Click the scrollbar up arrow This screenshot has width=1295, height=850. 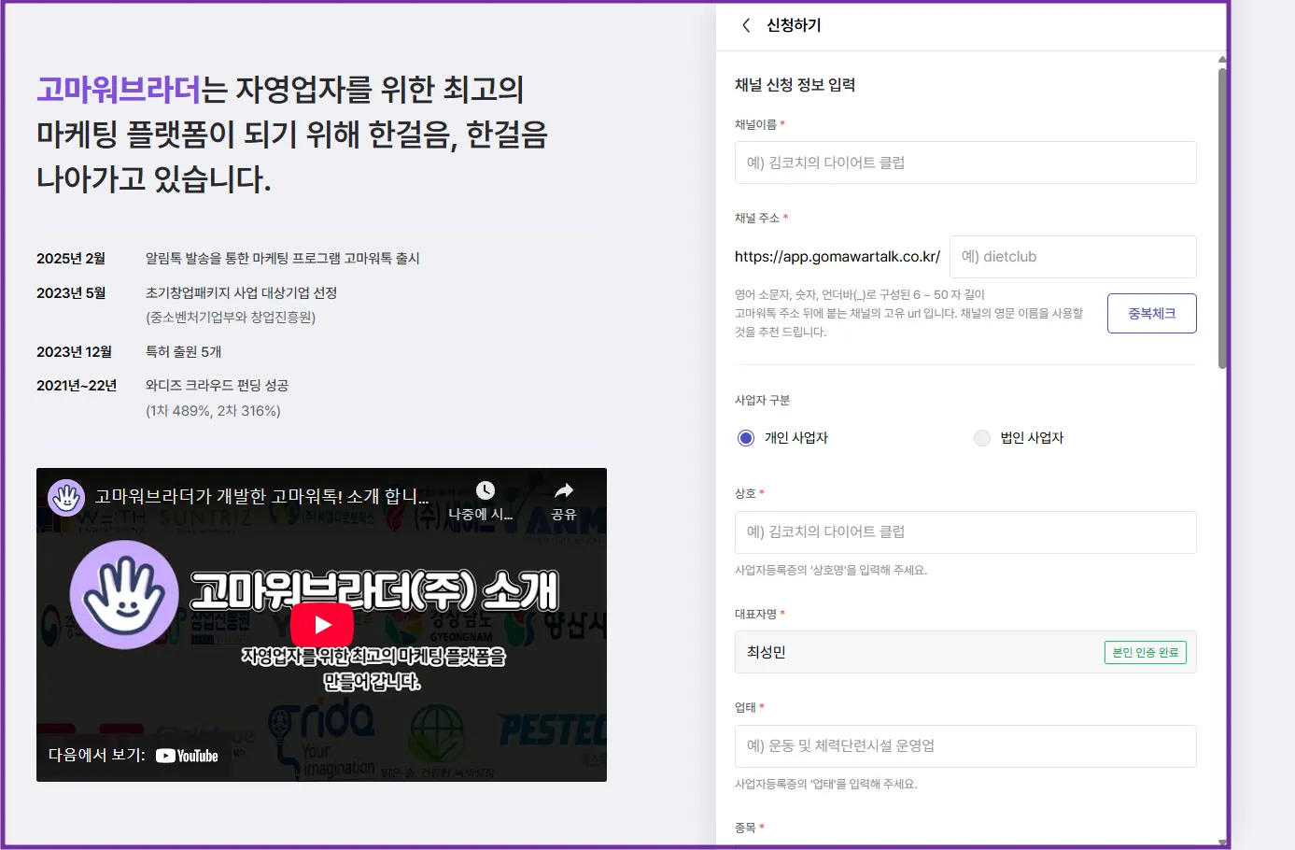(x=1222, y=60)
